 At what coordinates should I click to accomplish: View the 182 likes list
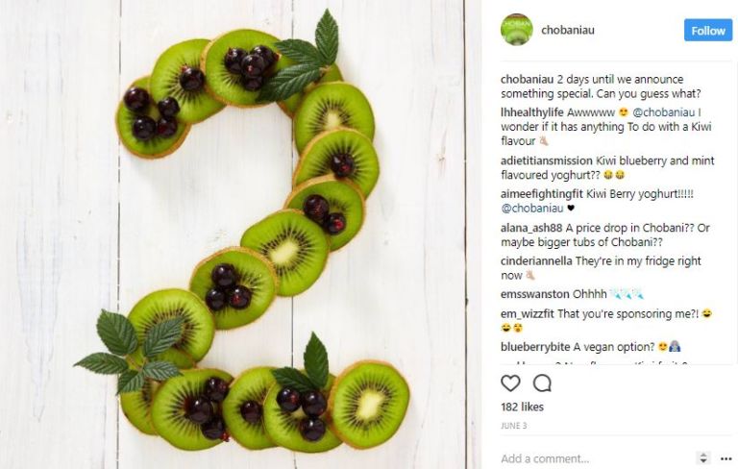pyautogui.click(x=522, y=407)
